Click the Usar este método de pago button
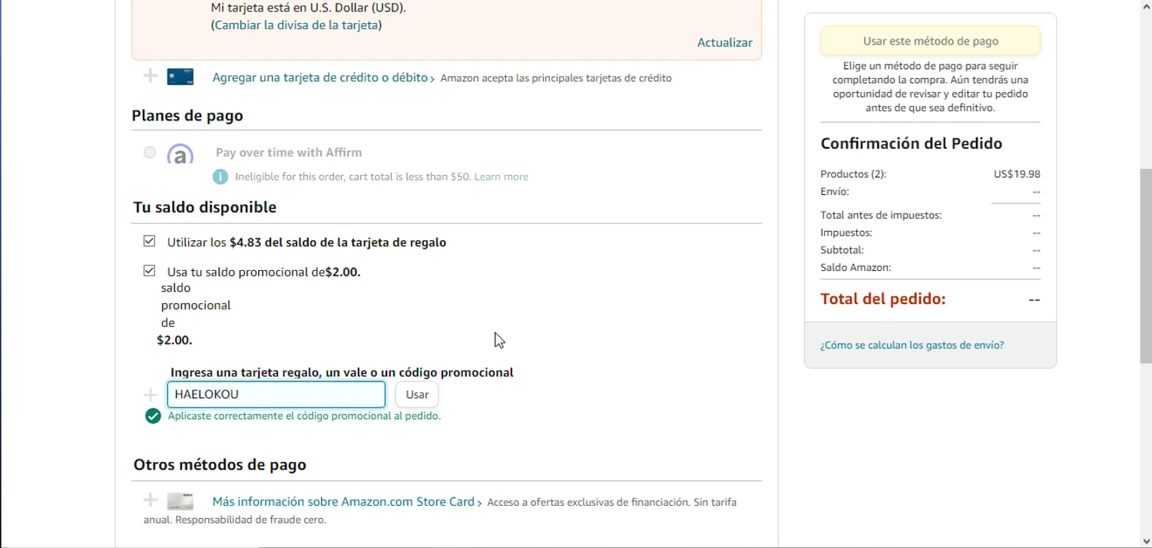 [930, 41]
